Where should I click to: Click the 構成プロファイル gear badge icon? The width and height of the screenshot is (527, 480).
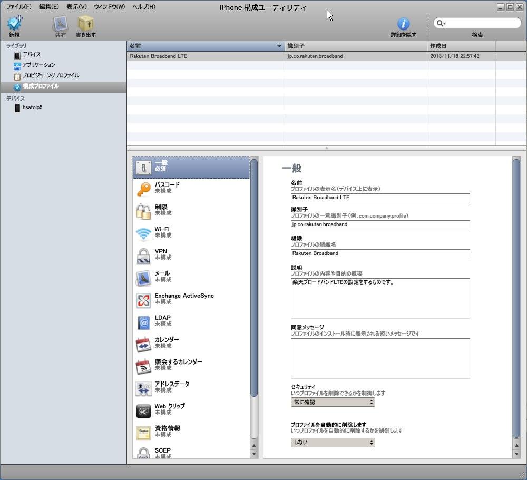point(17,87)
